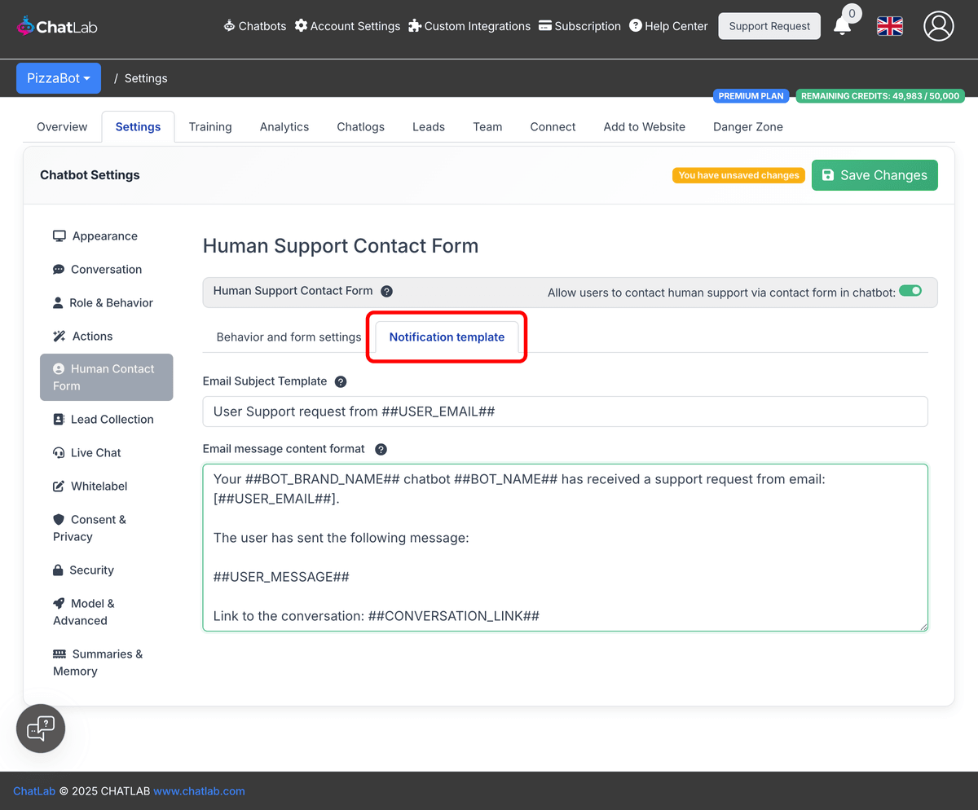
Task: Click the Account Settings gear icon
Action: [x=302, y=25]
